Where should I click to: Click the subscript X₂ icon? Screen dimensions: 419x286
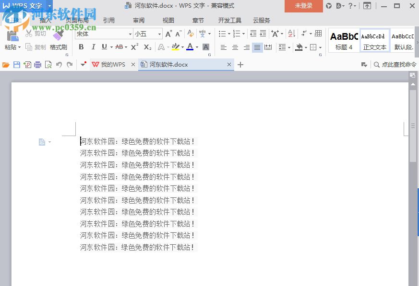pos(147,47)
